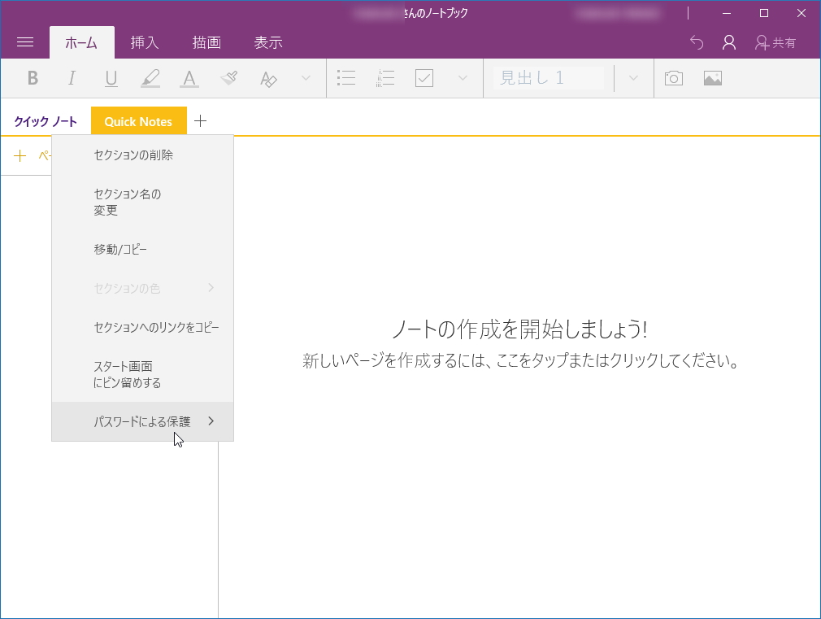
Task: Toggle a To-Do checkbox tag
Action: pyautogui.click(x=424, y=78)
